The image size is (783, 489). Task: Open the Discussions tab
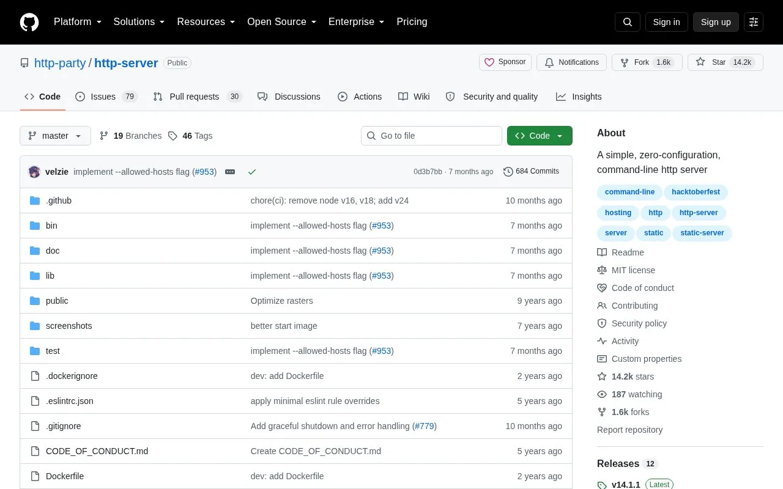tap(289, 97)
